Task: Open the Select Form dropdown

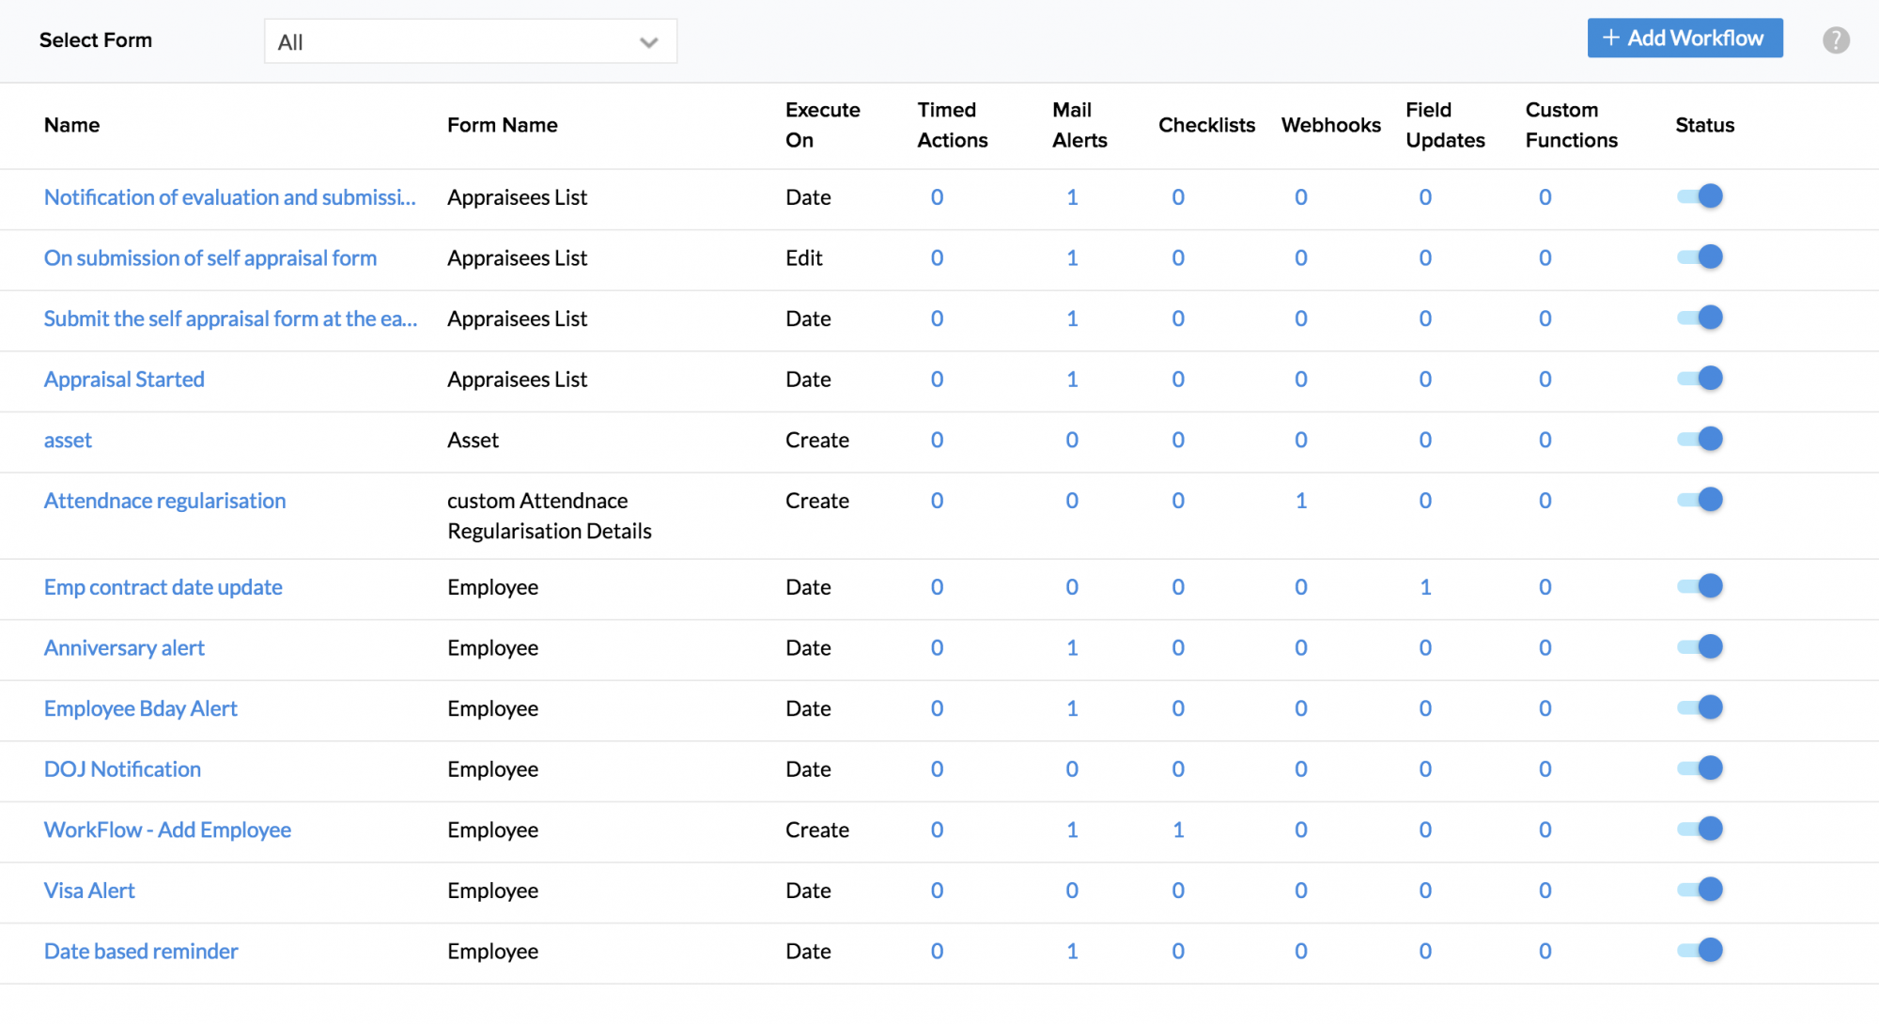Action: tap(470, 41)
